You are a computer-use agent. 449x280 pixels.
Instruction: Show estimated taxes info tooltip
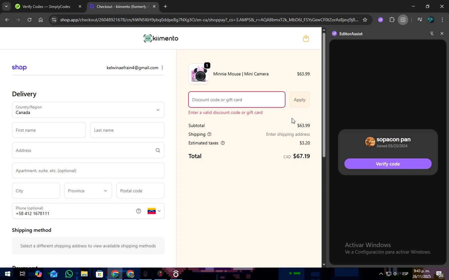[x=223, y=143]
